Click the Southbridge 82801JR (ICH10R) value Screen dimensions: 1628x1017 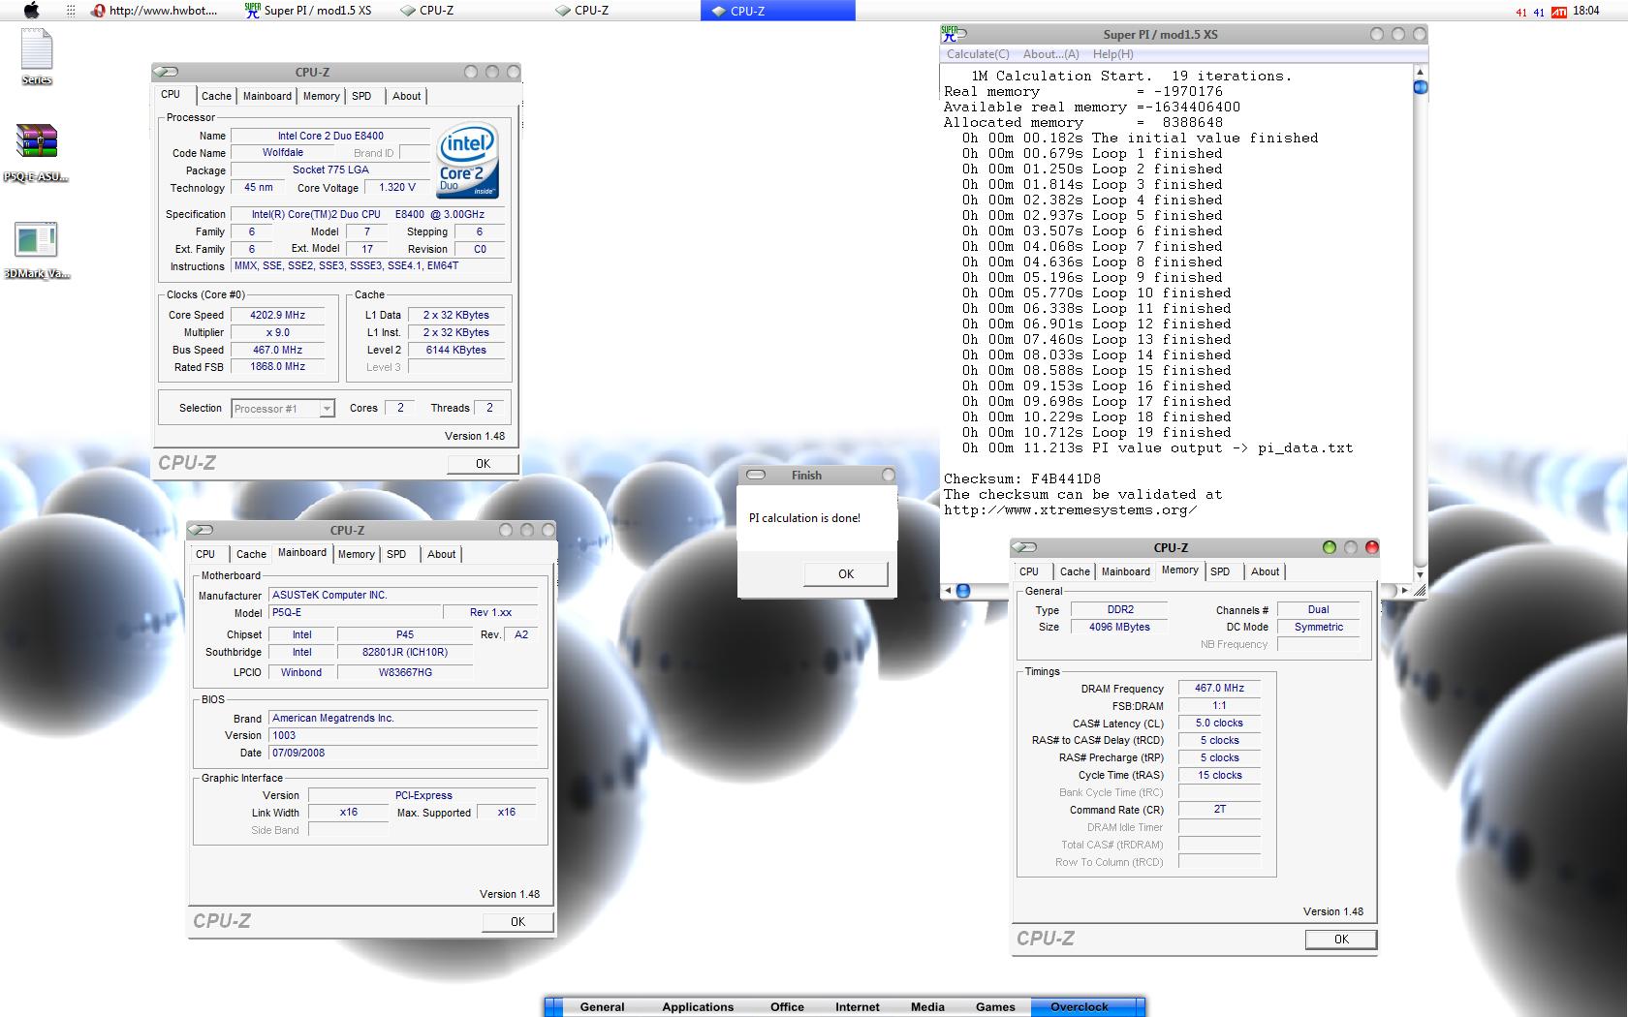pyautogui.click(x=405, y=653)
